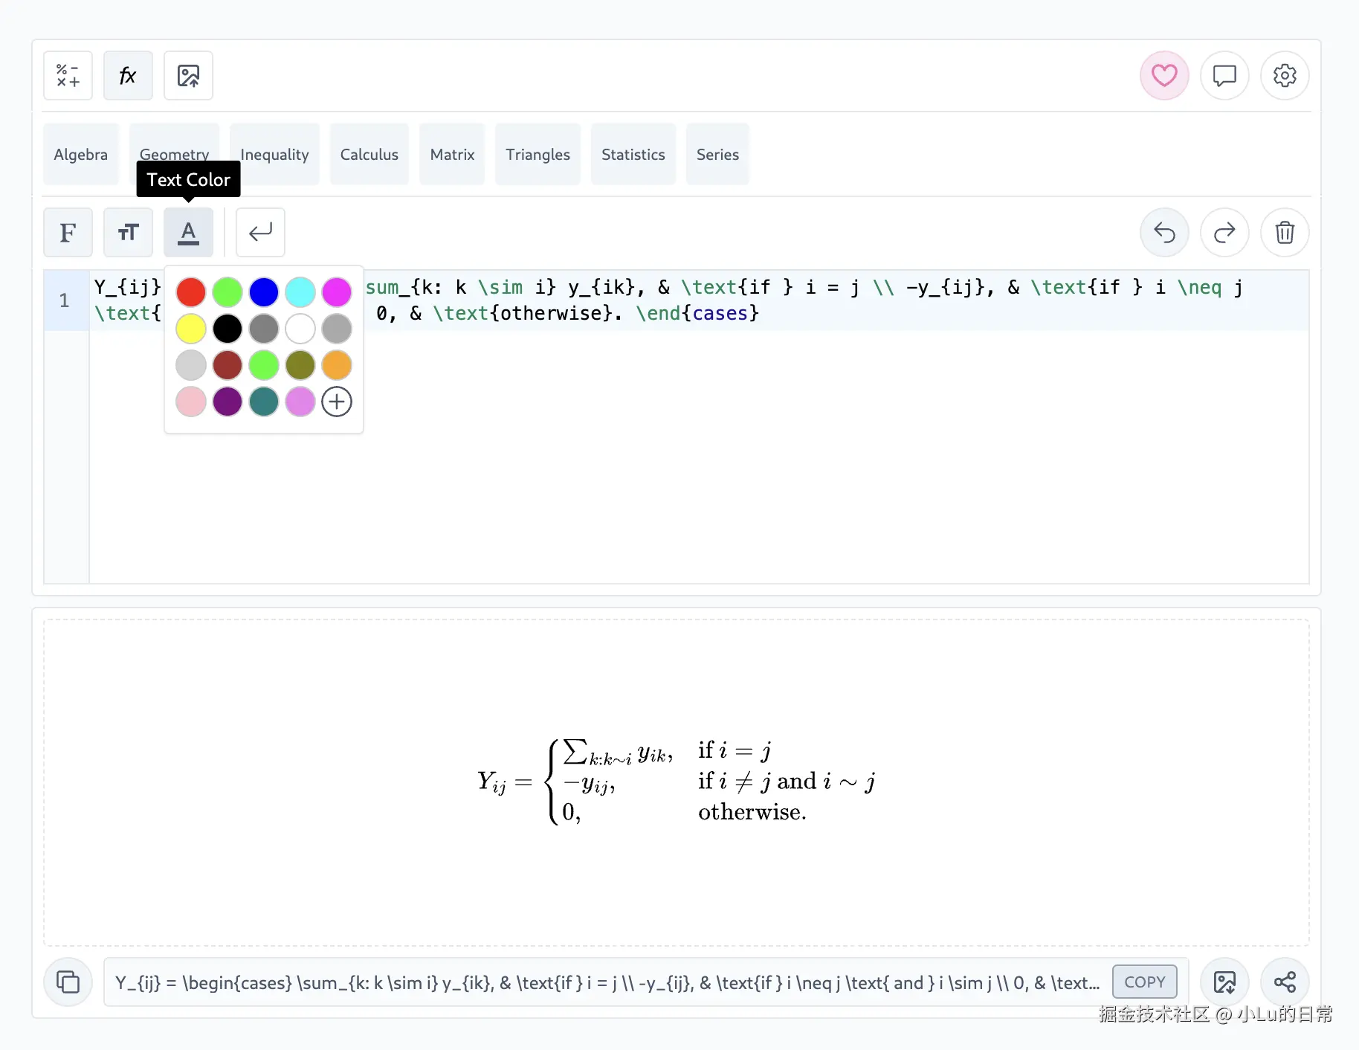Image resolution: width=1359 pixels, height=1050 pixels.
Task: Click the math symbols operators icon
Action: [68, 76]
